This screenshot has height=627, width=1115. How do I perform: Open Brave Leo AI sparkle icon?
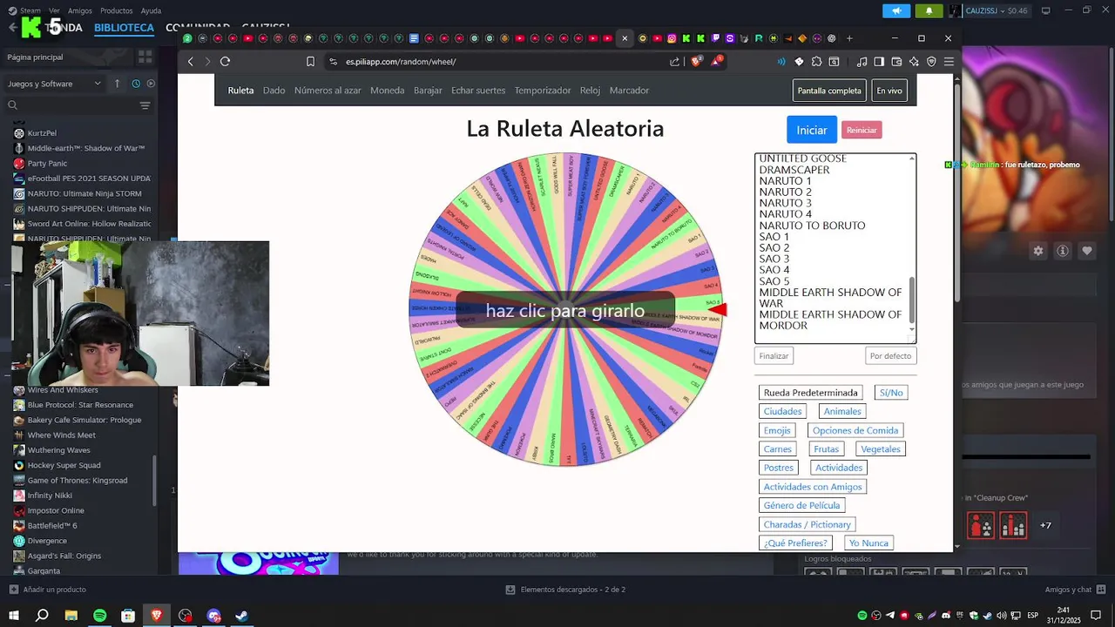pos(914,62)
